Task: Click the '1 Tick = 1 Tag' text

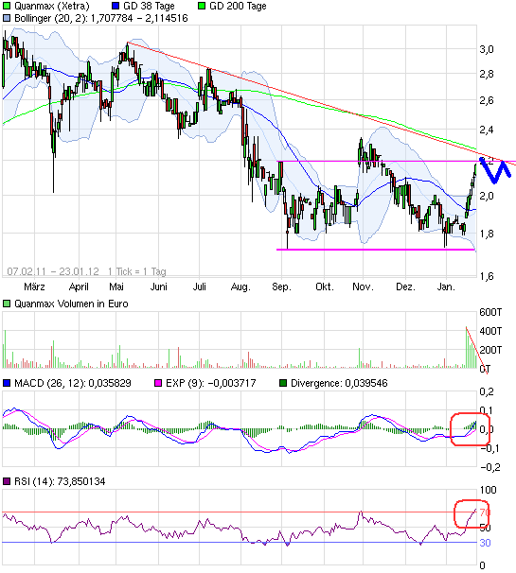Action: (137, 271)
